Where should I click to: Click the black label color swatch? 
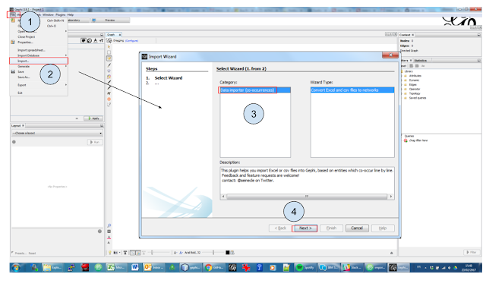[228, 253]
